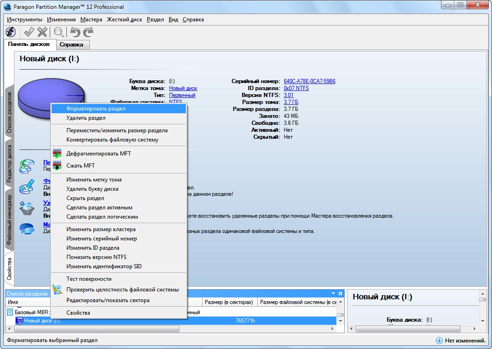Open the Файловый менеджер vertical side tab

pos(9,220)
